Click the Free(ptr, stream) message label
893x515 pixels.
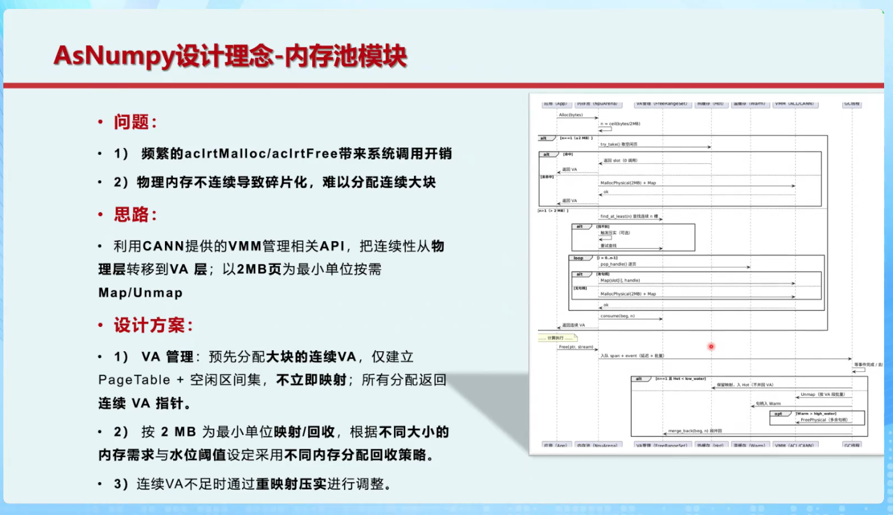click(576, 346)
